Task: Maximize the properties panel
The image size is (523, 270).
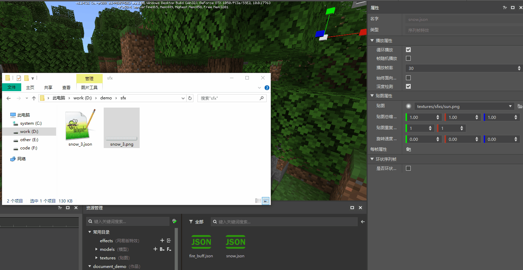Action: (513, 8)
